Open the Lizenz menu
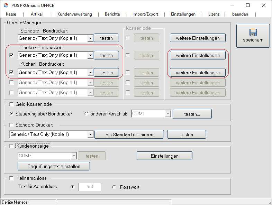 [x=214, y=14]
